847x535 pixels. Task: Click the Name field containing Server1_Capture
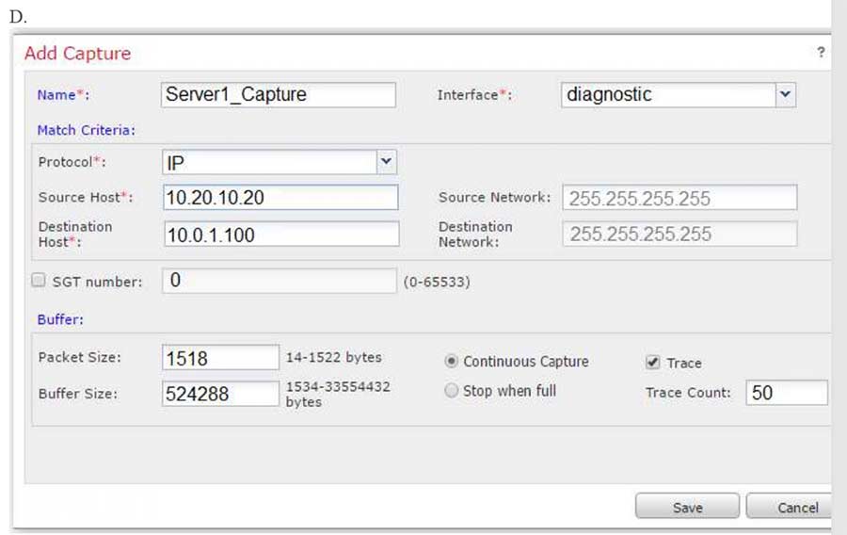(279, 95)
